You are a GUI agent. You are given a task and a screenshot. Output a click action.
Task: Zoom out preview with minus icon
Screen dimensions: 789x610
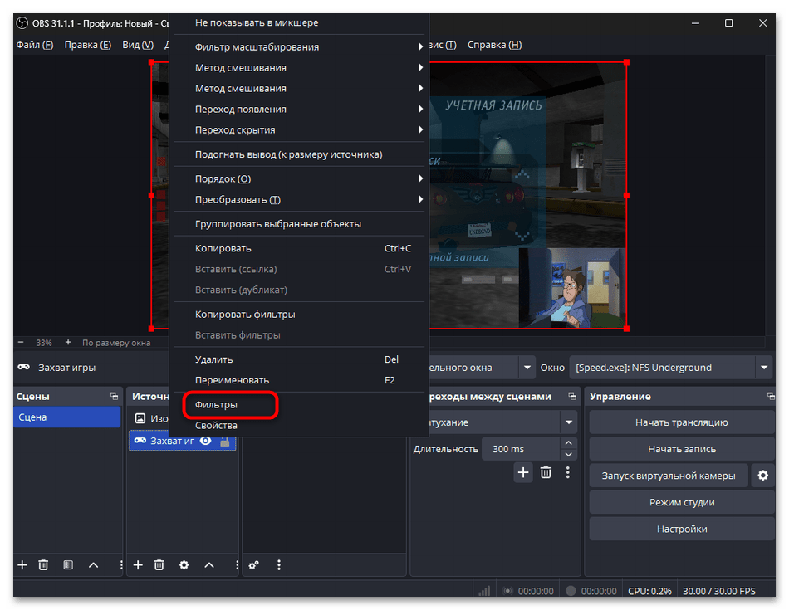coord(21,343)
